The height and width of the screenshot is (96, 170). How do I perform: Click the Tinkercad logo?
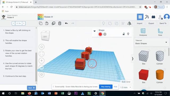coord(41,17)
